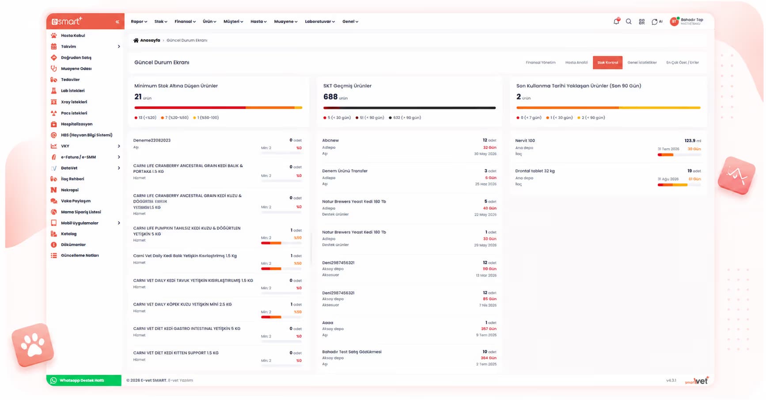Open the Katalog icon
This screenshot has height=400, width=766.
point(54,234)
